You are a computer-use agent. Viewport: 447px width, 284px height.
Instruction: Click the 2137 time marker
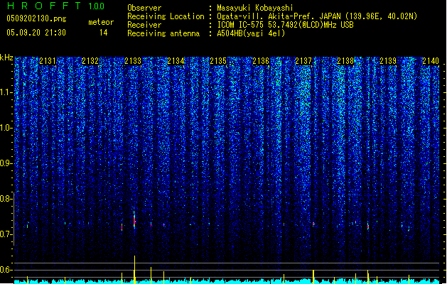[x=303, y=61]
